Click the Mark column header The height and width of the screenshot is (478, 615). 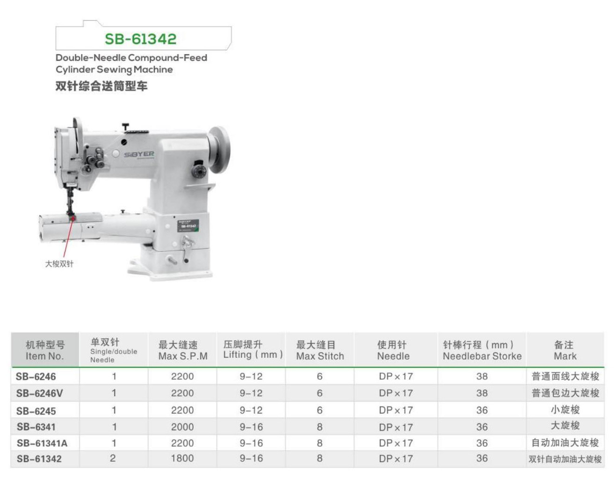tap(564, 350)
